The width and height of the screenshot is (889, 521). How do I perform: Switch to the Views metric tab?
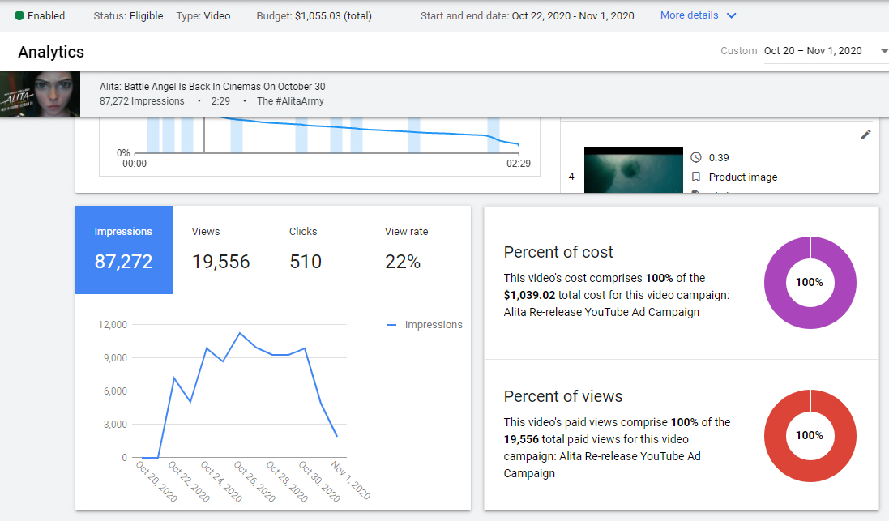[220, 250]
